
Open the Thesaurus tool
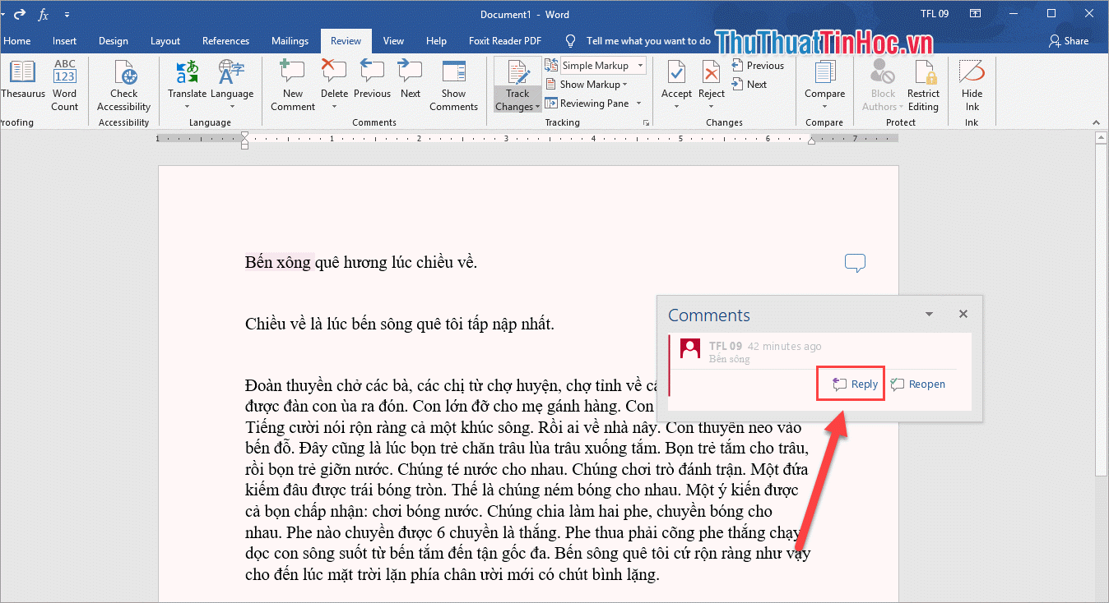point(22,80)
